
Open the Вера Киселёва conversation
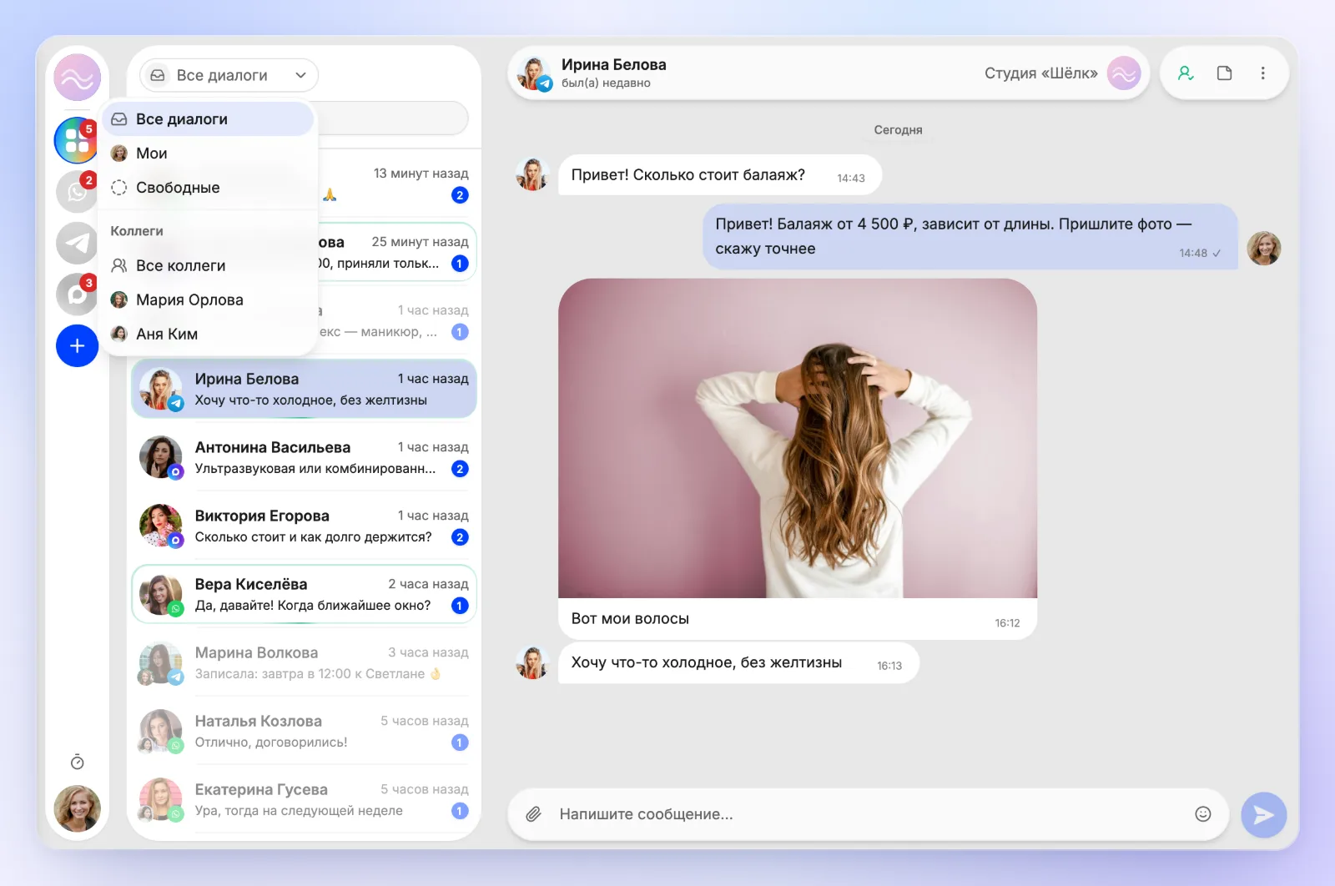tap(304, 594)
